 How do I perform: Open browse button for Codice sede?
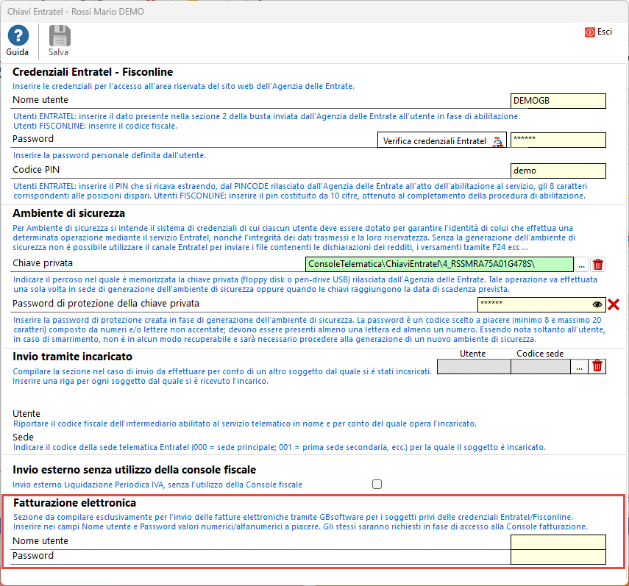579,366
